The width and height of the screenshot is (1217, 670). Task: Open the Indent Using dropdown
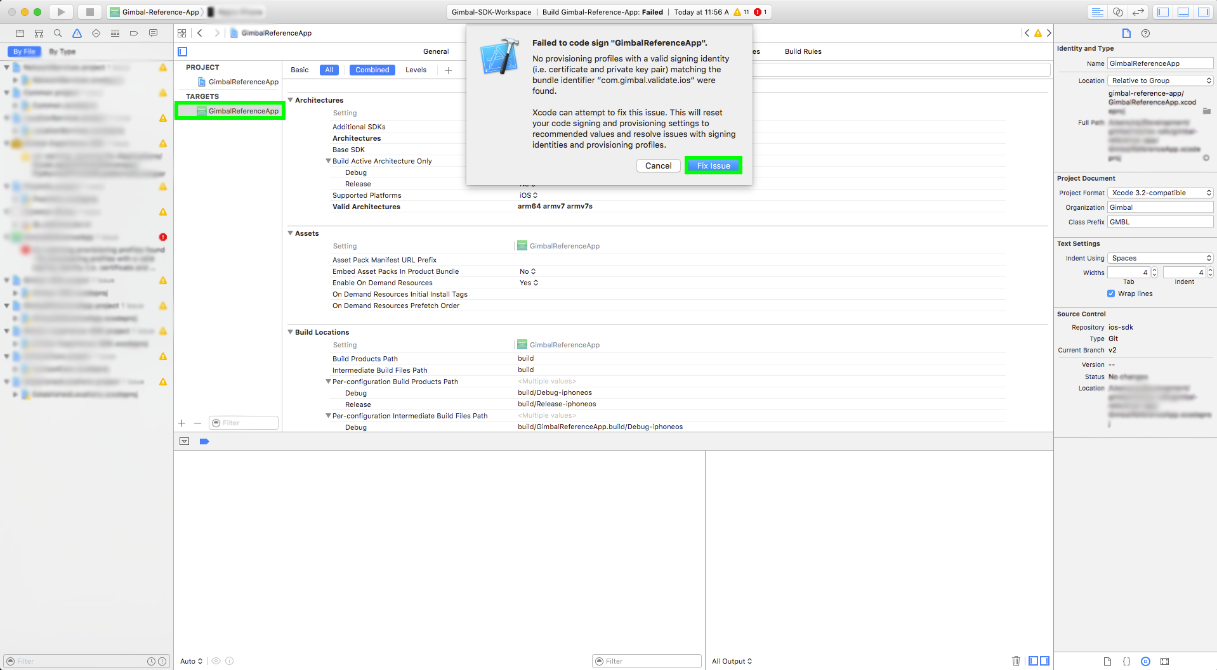[1161, 258]
